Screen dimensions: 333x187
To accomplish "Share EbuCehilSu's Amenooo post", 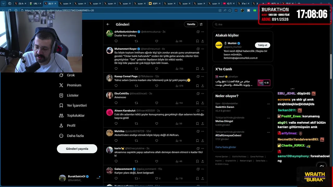I will coord(203,103).
